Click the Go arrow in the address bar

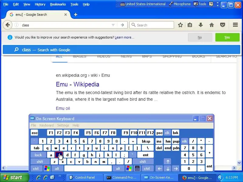(x=122, y=25)
